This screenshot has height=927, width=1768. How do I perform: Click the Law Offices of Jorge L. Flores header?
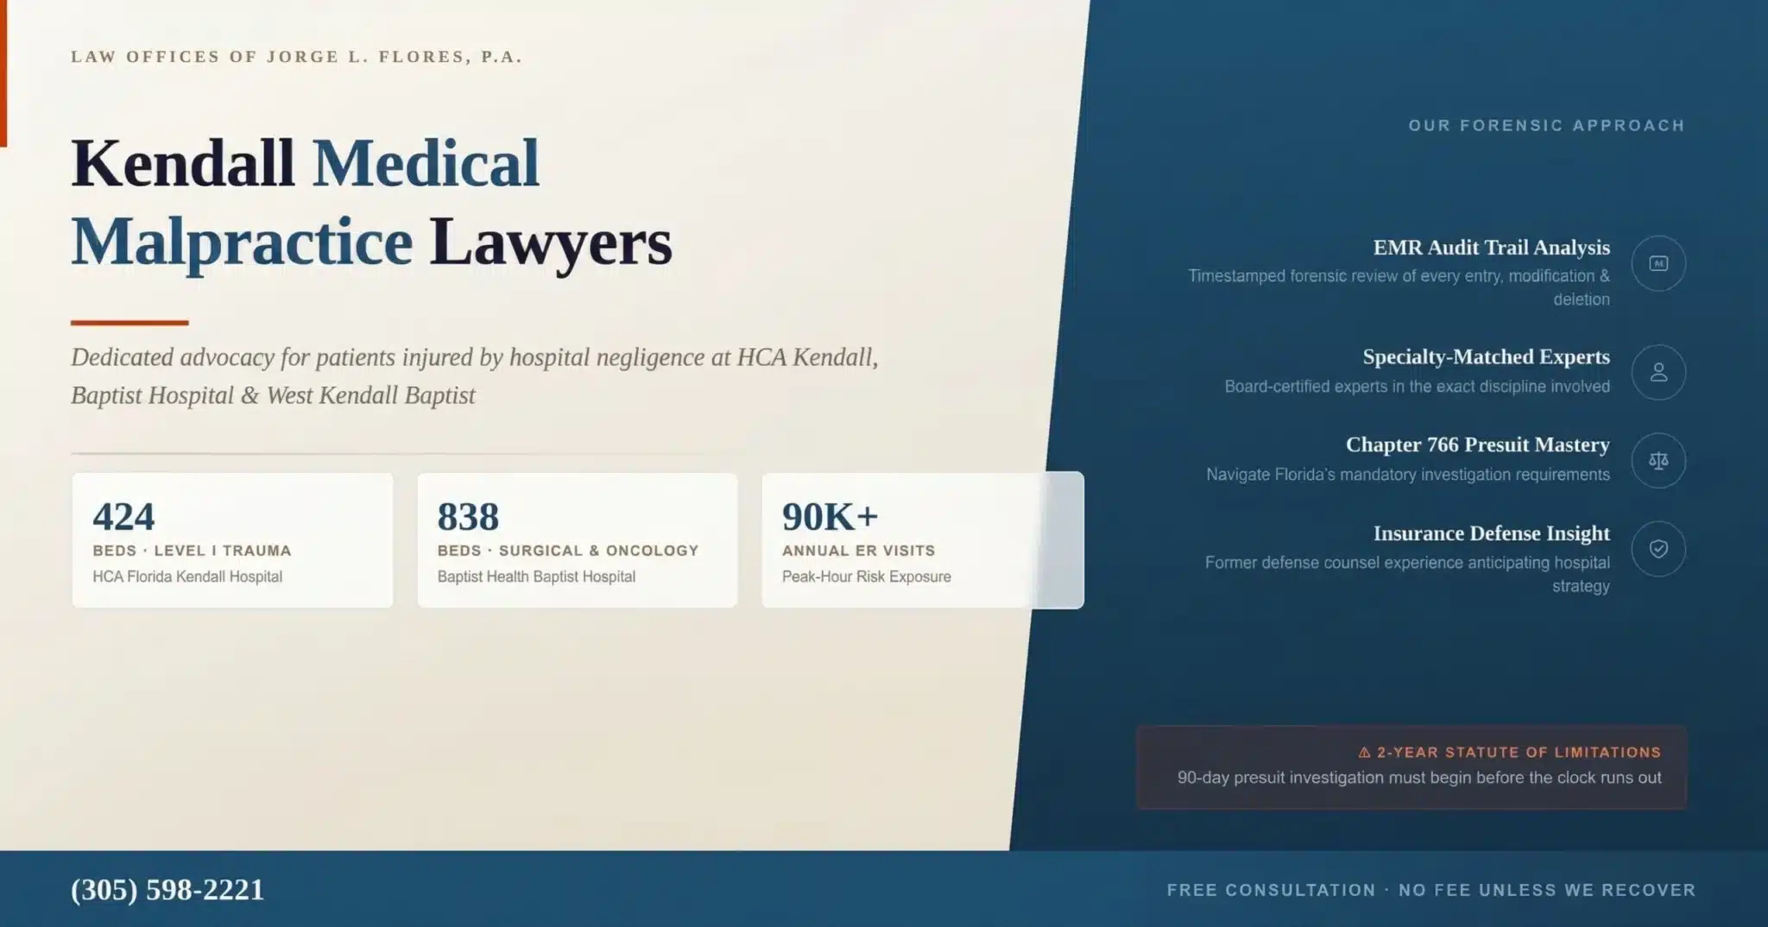296,57
